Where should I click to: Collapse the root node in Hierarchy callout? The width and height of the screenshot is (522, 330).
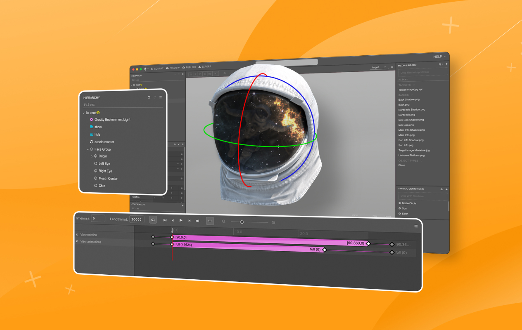84,113
